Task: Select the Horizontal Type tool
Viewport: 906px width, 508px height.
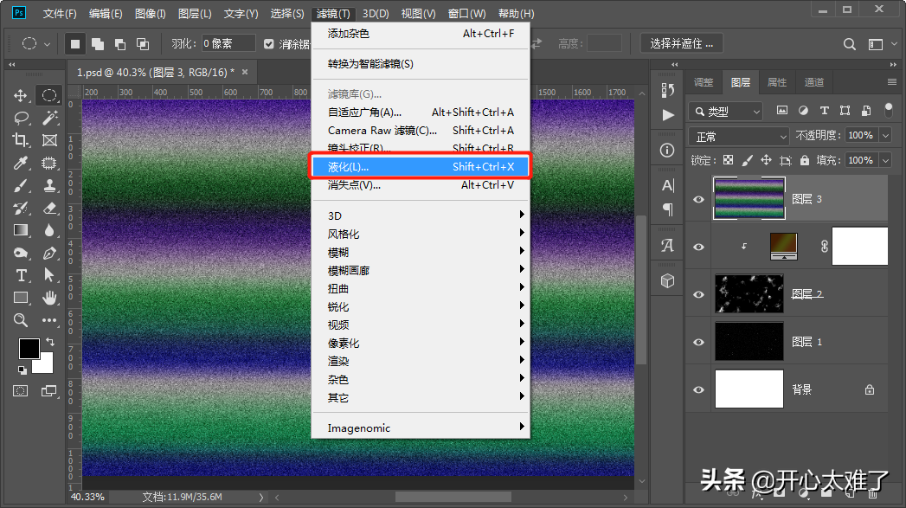Action: point(21,275)
